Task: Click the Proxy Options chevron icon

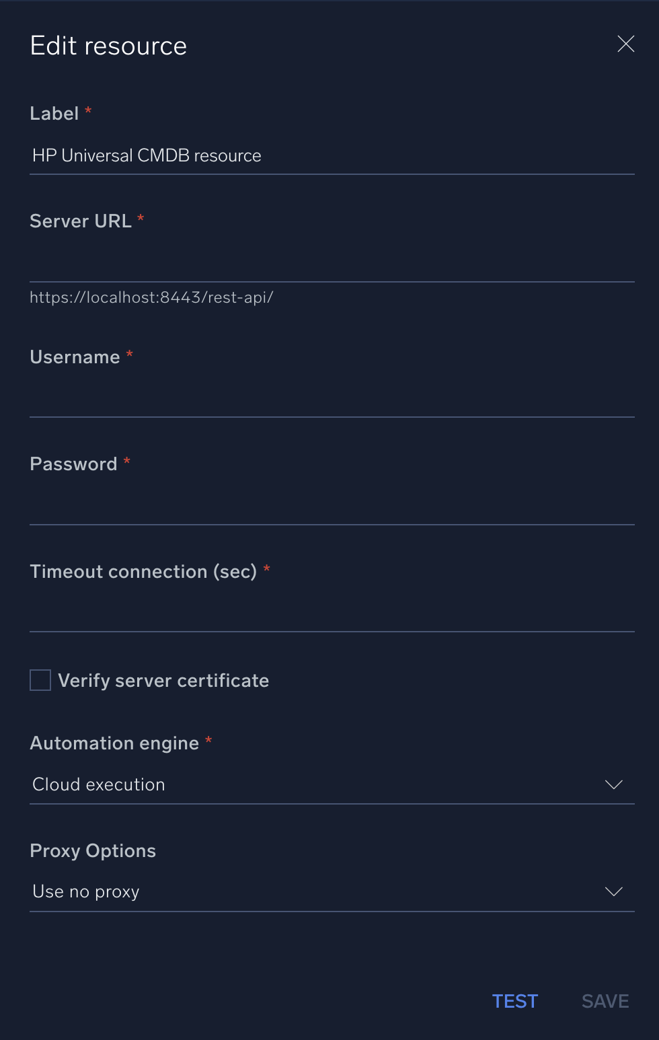Action: pyautogui.click(x=613, y=891)
